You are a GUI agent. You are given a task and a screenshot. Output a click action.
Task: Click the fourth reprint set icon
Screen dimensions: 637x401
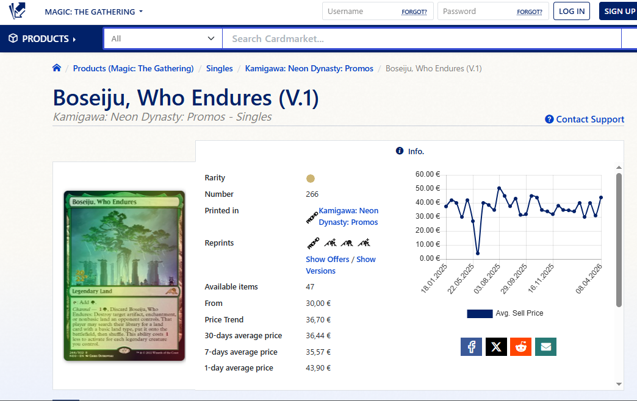(x=364, y=243)
